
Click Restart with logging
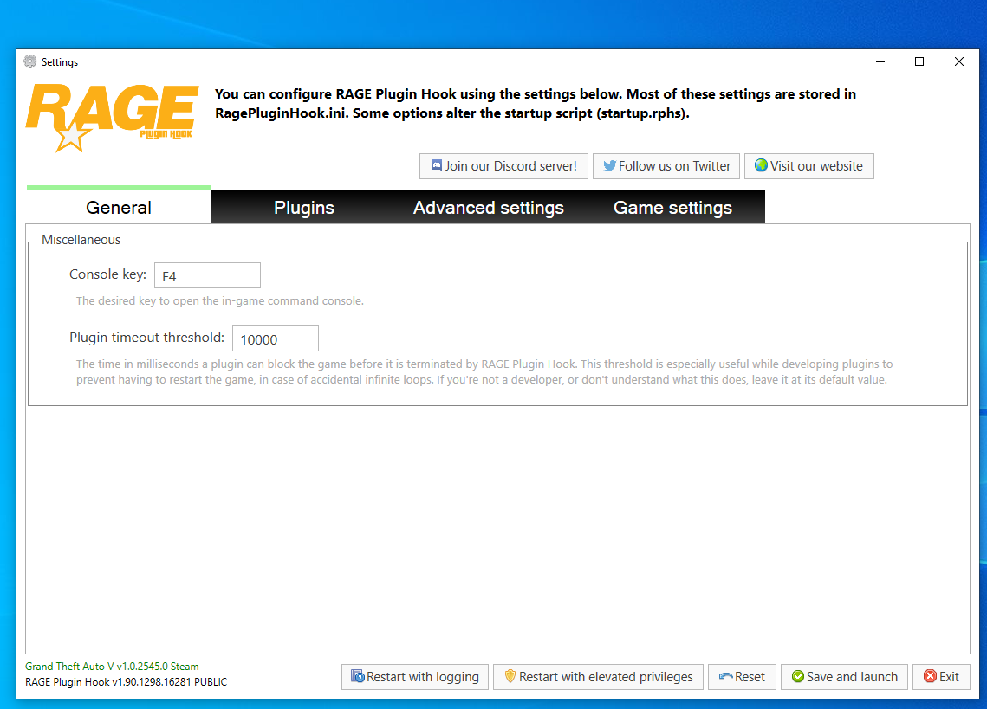point(415,677)
